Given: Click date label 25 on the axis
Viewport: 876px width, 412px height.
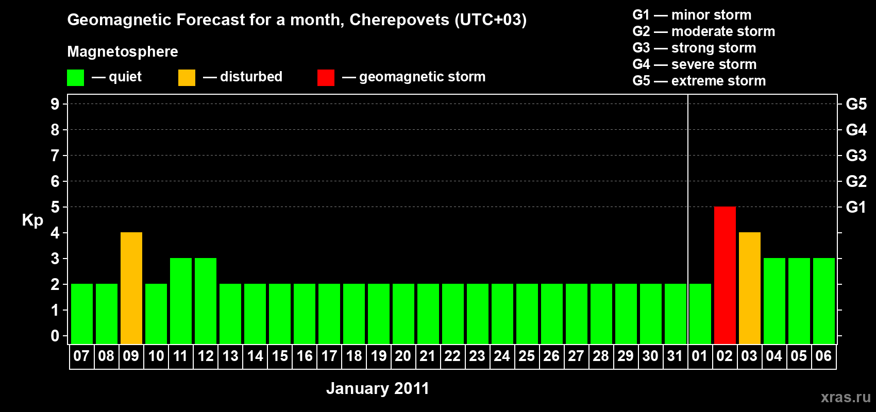Looking at the screenshot, I should (x=527, y=356).
